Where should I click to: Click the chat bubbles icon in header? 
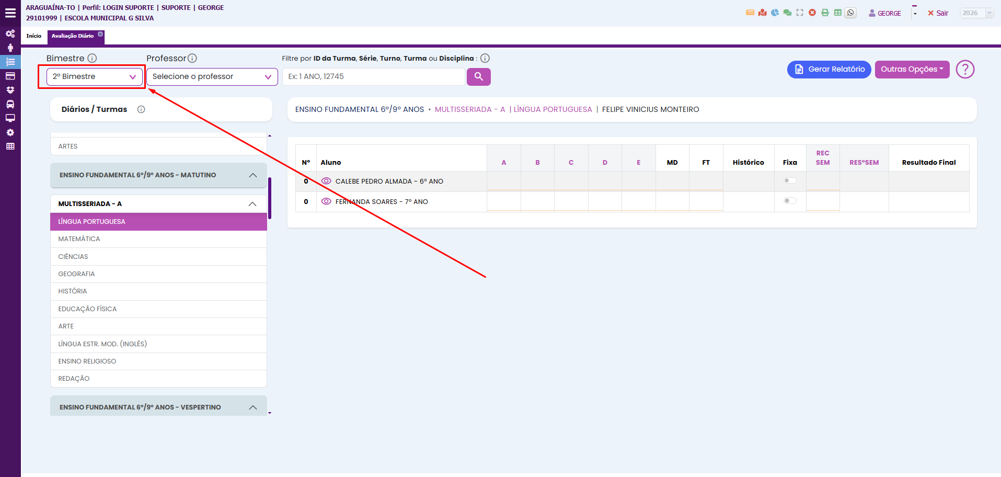click(787, 13)
